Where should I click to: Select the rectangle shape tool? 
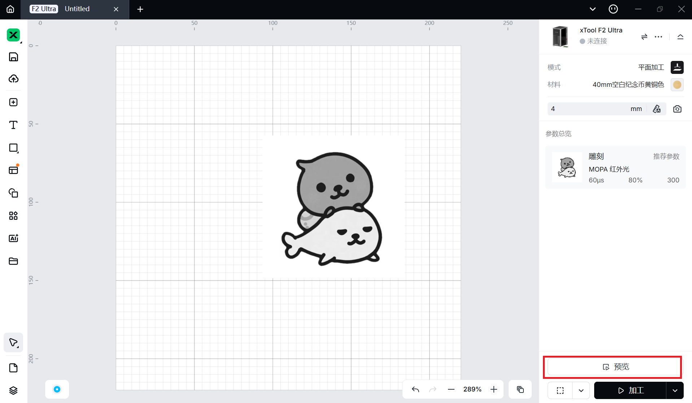click(13, 148)
